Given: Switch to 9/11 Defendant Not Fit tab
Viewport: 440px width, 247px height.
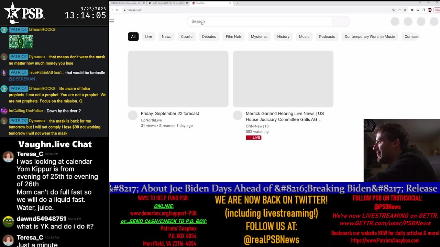Looking at the screenshot, I should [x=168, y=3].
